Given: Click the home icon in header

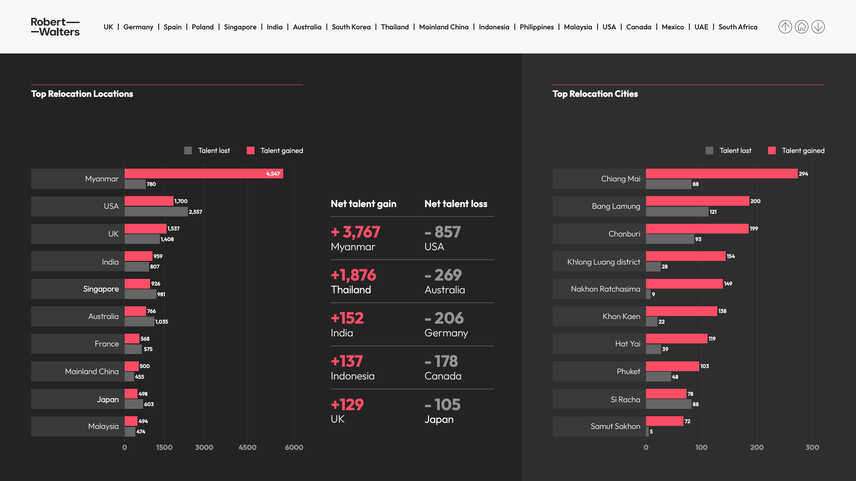Looking at the screenshot, I should [801, 27].
